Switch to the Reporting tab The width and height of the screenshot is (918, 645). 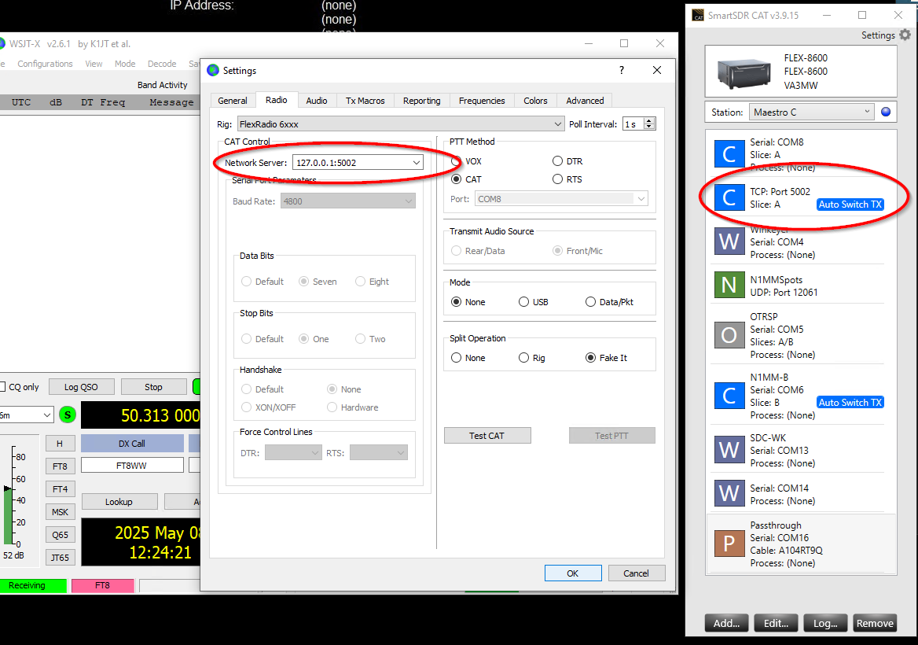[421, 101]
